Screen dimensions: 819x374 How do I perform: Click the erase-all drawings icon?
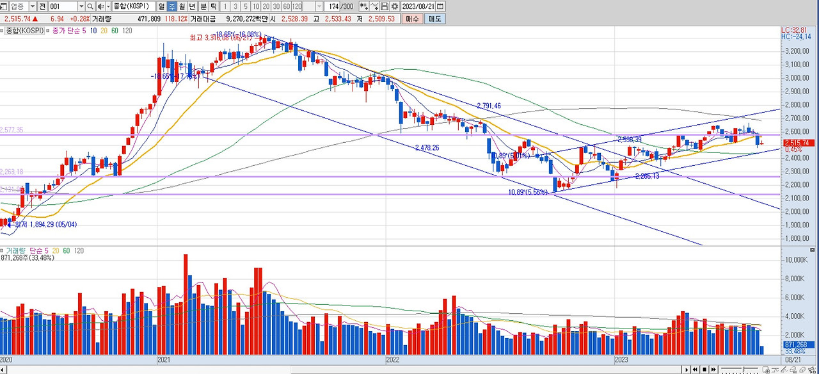793,370
